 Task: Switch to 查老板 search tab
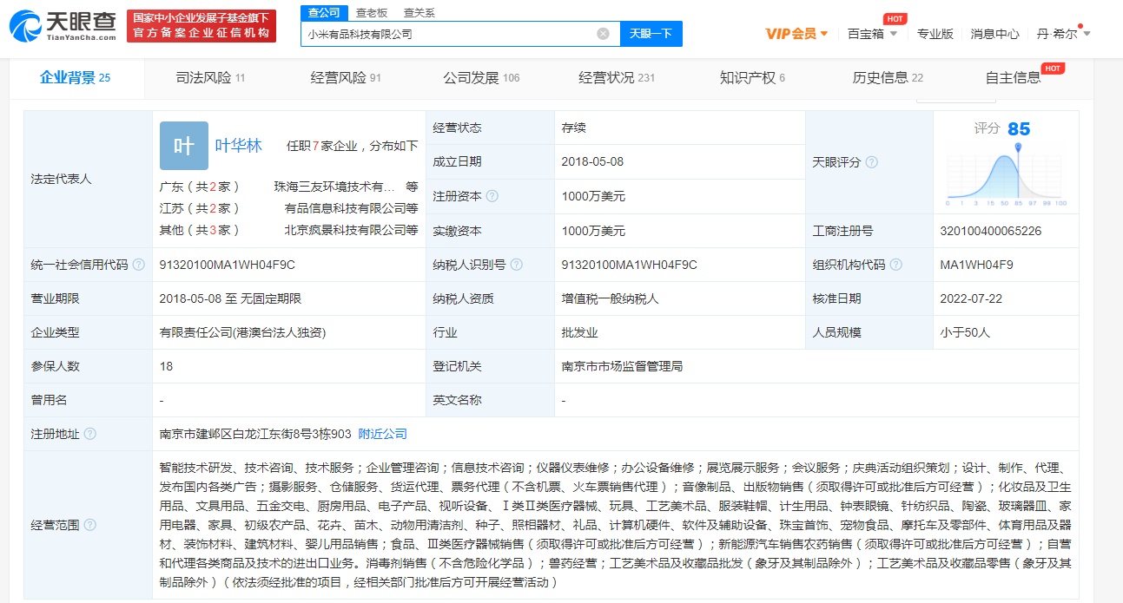click(x=372, y=12)
